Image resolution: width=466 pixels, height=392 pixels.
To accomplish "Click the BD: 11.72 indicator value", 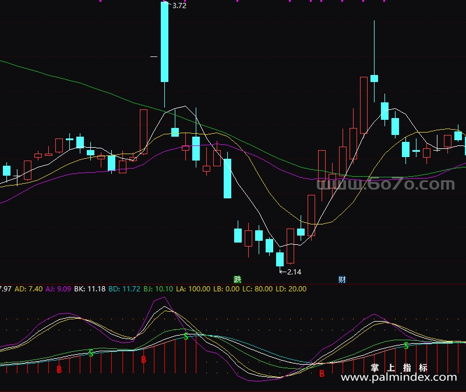I will (x=124, y=288).
